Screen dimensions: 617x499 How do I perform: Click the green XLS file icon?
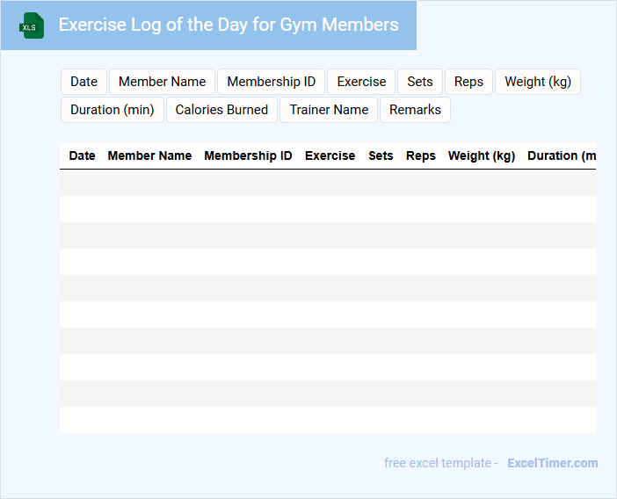[32, 25]
